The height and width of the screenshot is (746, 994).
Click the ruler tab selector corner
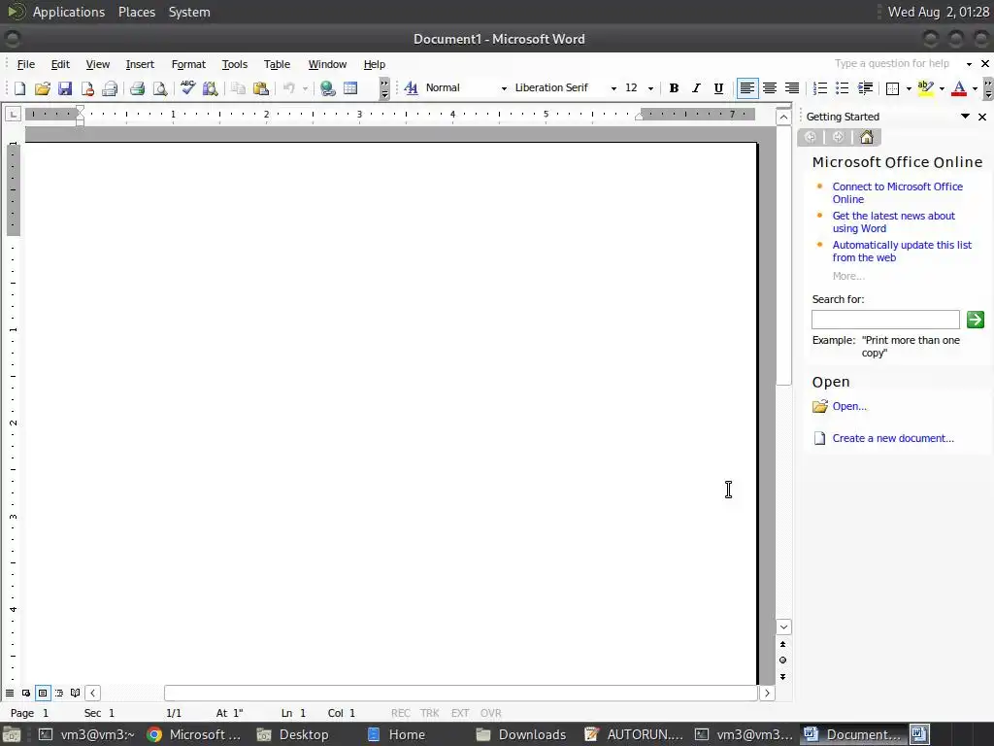point(13,115)
